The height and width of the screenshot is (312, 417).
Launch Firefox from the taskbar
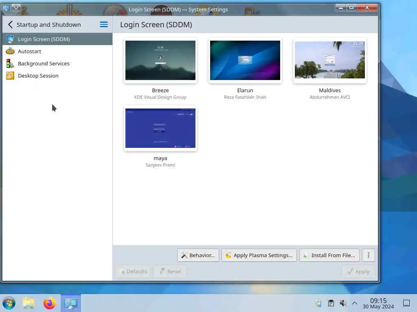click(49, 303)
